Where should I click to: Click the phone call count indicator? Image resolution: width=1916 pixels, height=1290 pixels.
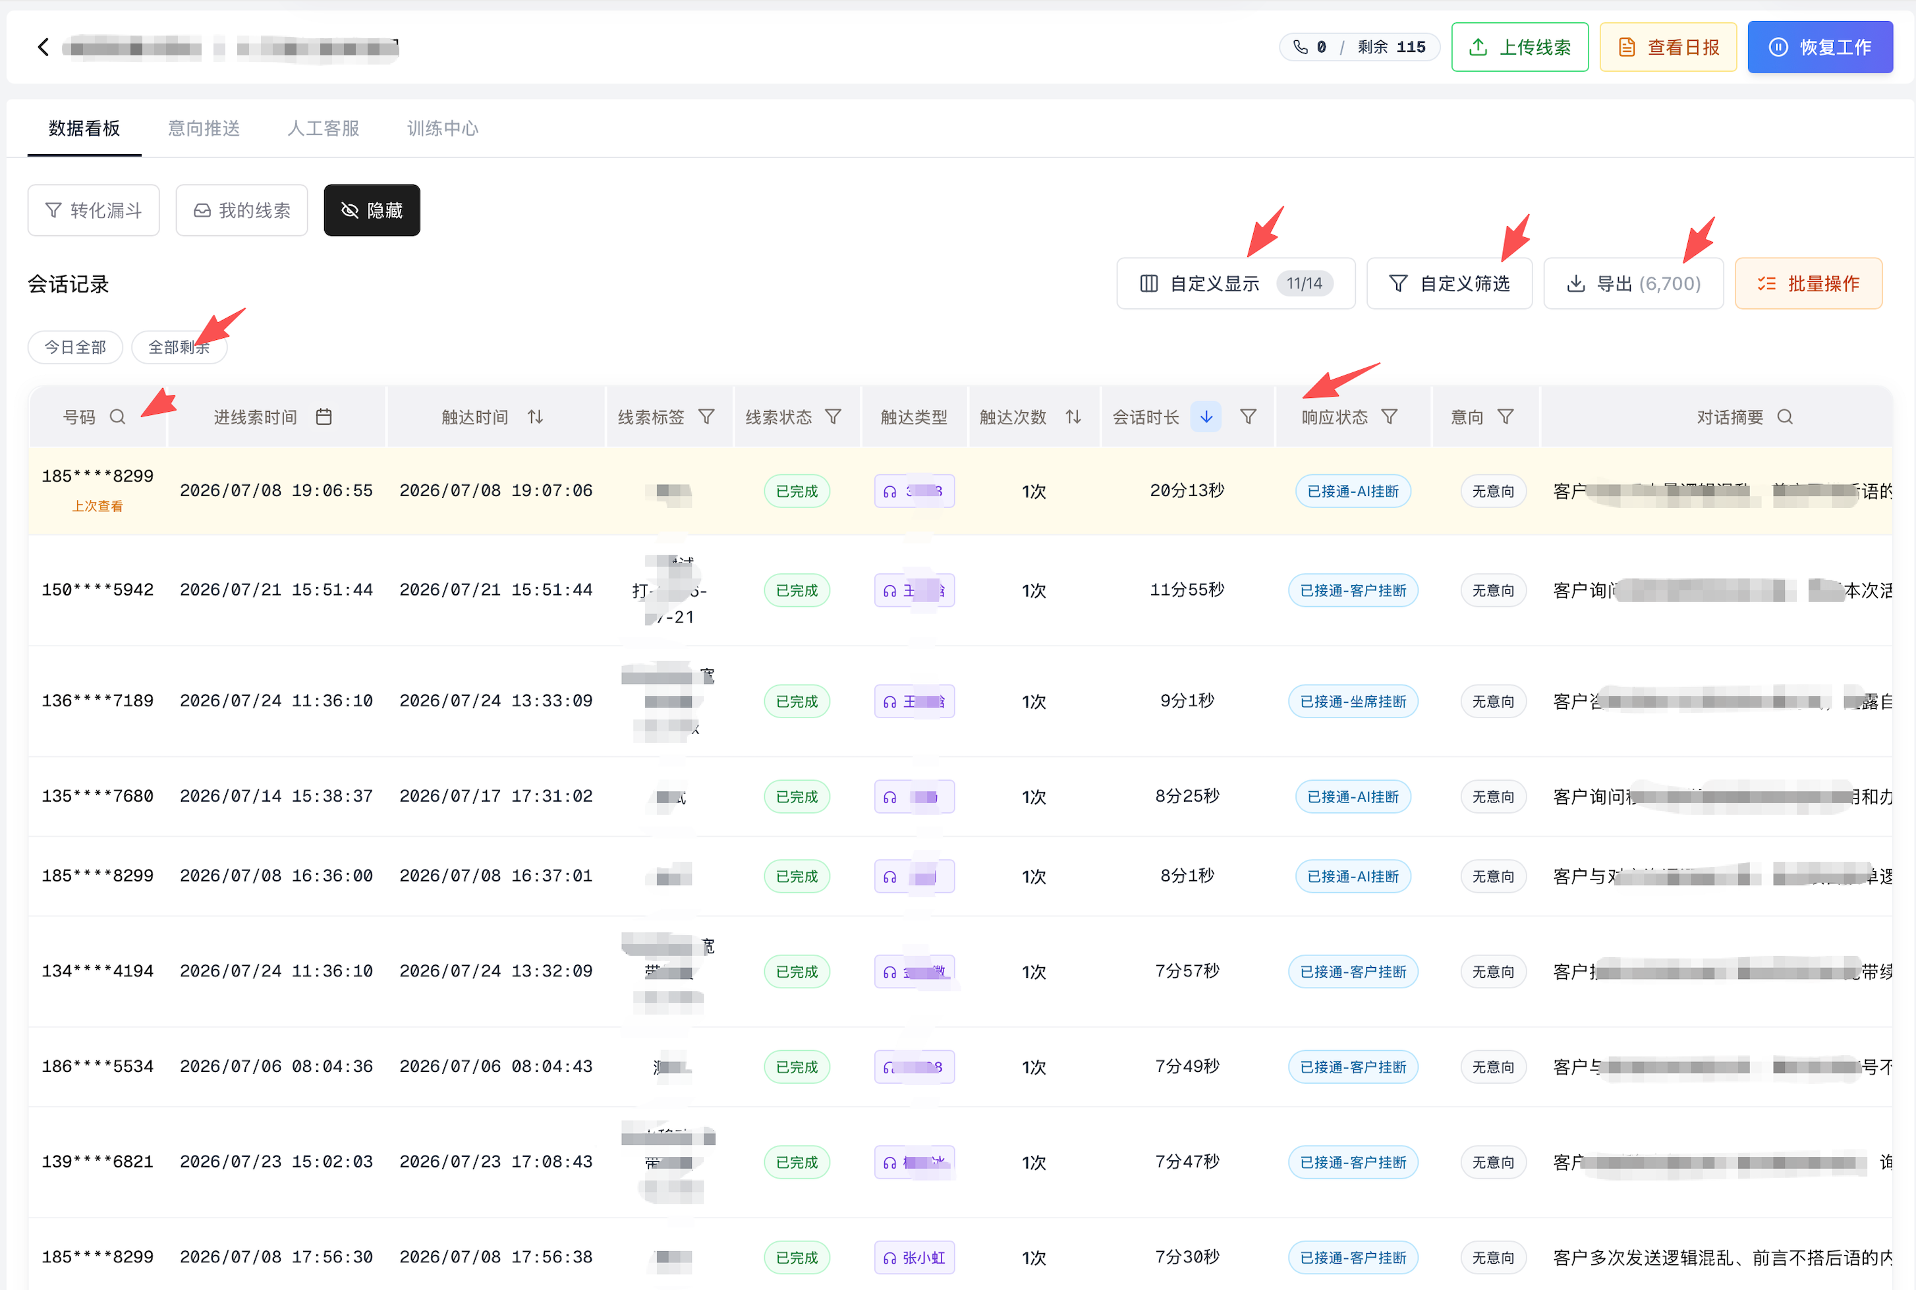(x=1310, y=47)
